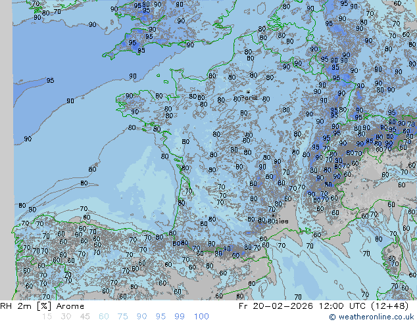Choose the 99 legend value

pos(182,317)
